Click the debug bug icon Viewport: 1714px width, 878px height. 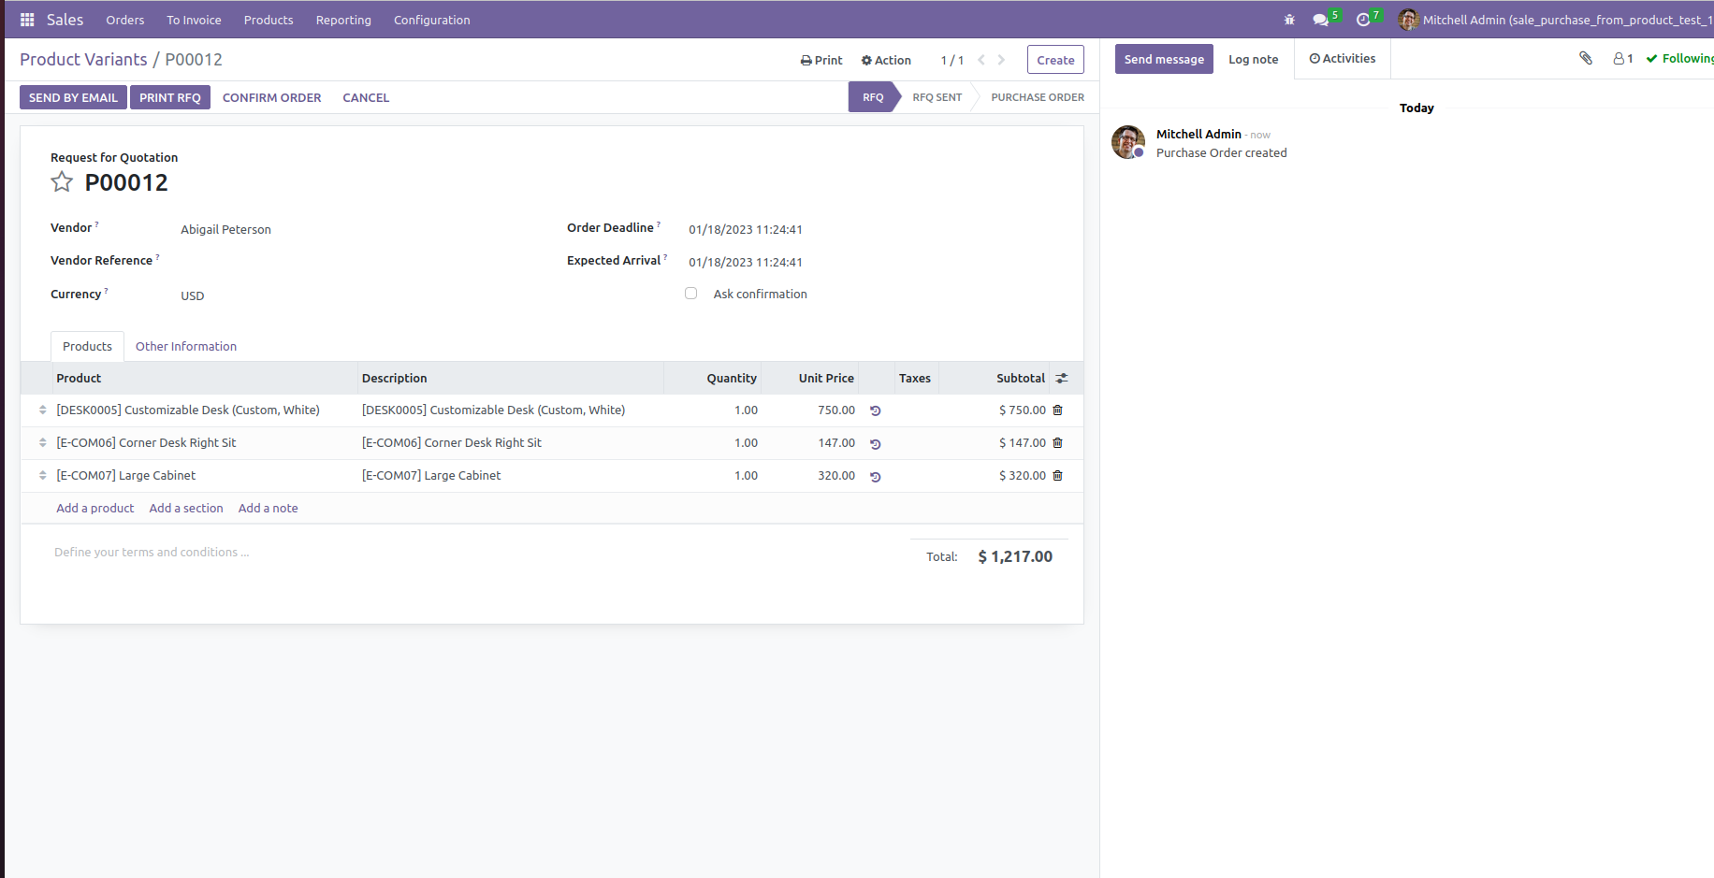coord(1289,20)
